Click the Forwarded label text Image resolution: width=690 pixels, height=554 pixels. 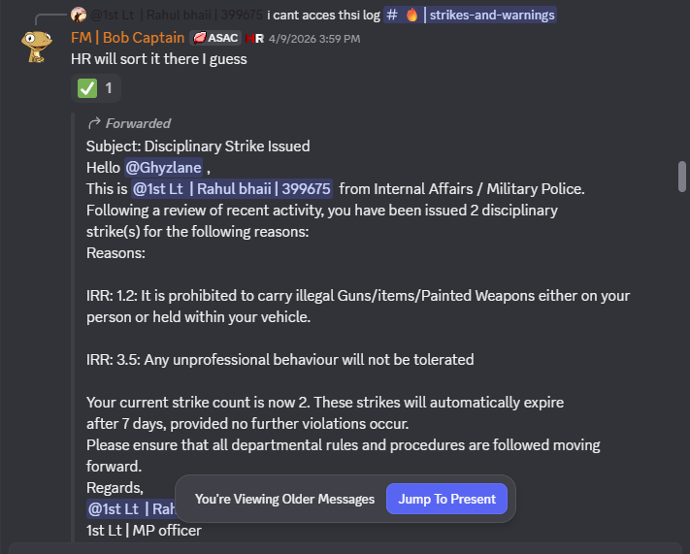(138, 123)
